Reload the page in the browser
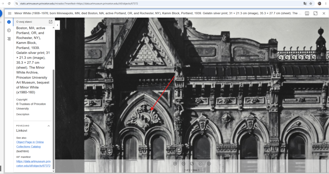The height and width of the screenshot is (174, 329). [9, 4]
